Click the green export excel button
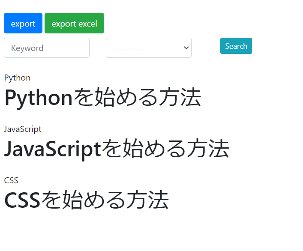The width and height of the screenshot is (303, 251). (74, 24)
